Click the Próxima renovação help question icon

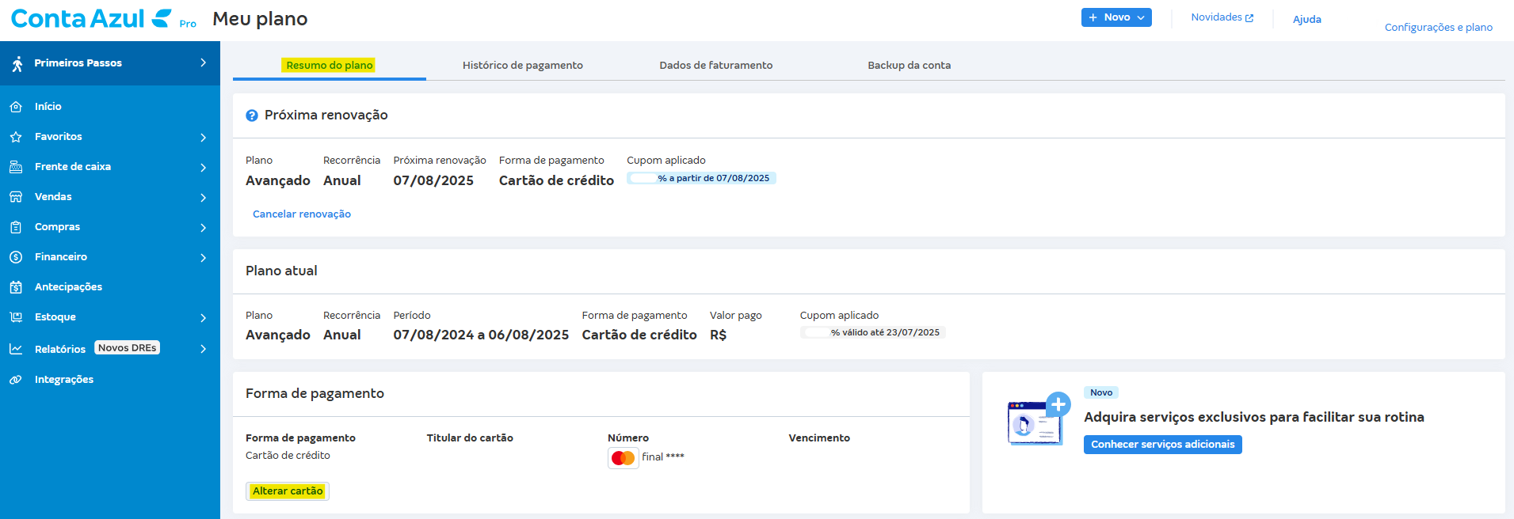pos(252,116)
